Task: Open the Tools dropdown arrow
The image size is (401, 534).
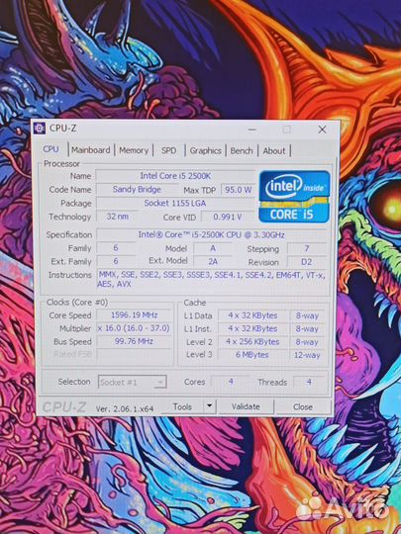Action: [210, 406]
